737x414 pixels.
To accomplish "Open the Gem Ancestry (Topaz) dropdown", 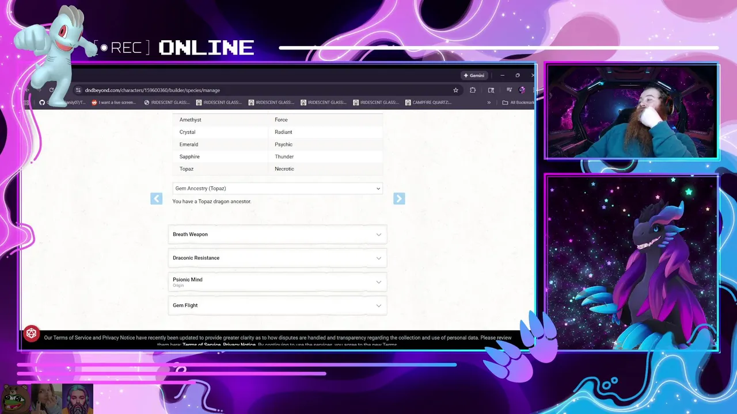I will (x=278, y=189).
